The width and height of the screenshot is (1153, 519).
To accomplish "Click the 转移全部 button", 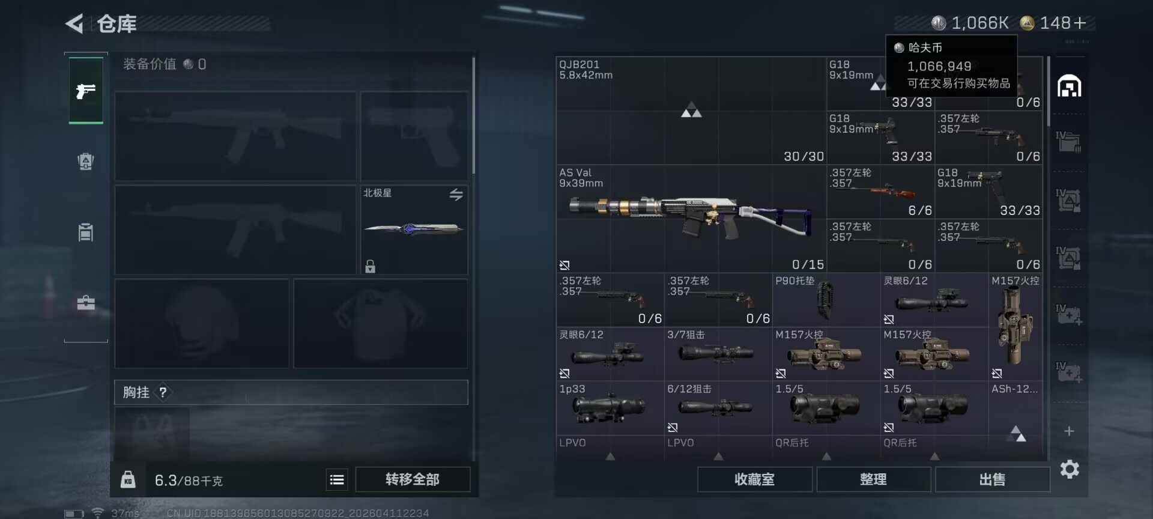I will coord(413,479).
